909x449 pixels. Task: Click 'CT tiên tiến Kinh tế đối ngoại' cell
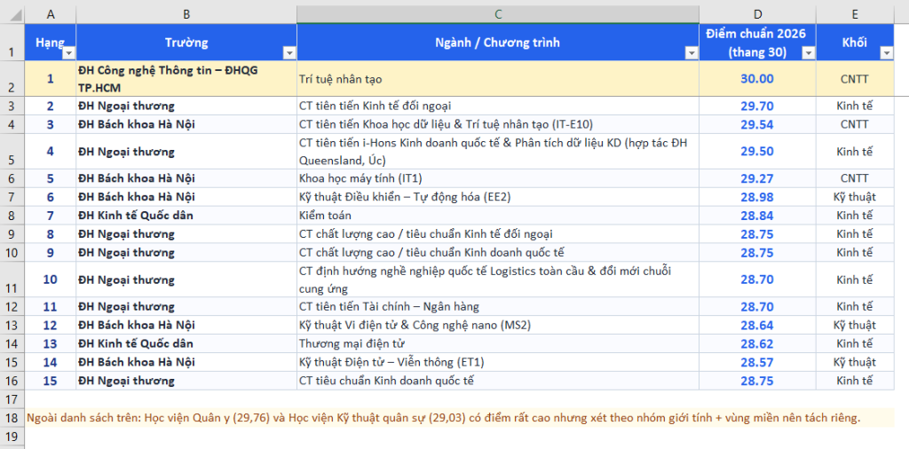(498, 106)
